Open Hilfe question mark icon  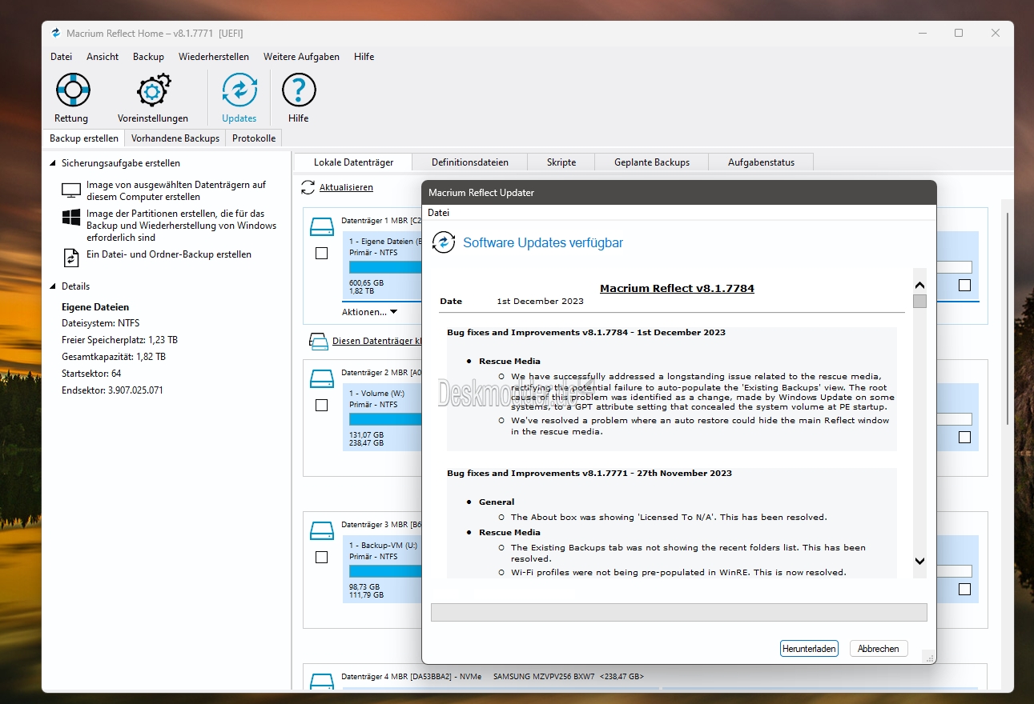(298, 90)
